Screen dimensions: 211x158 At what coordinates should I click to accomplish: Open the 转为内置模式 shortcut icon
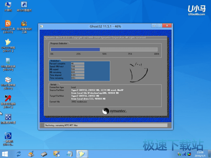click(x=24, y=7)
